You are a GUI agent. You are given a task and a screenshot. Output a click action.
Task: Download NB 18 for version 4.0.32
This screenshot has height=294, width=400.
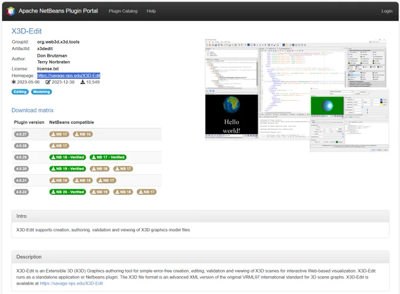pyautogui.click(x=123, y=192)
